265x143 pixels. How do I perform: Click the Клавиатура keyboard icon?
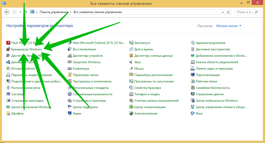(x=70, y=69)
